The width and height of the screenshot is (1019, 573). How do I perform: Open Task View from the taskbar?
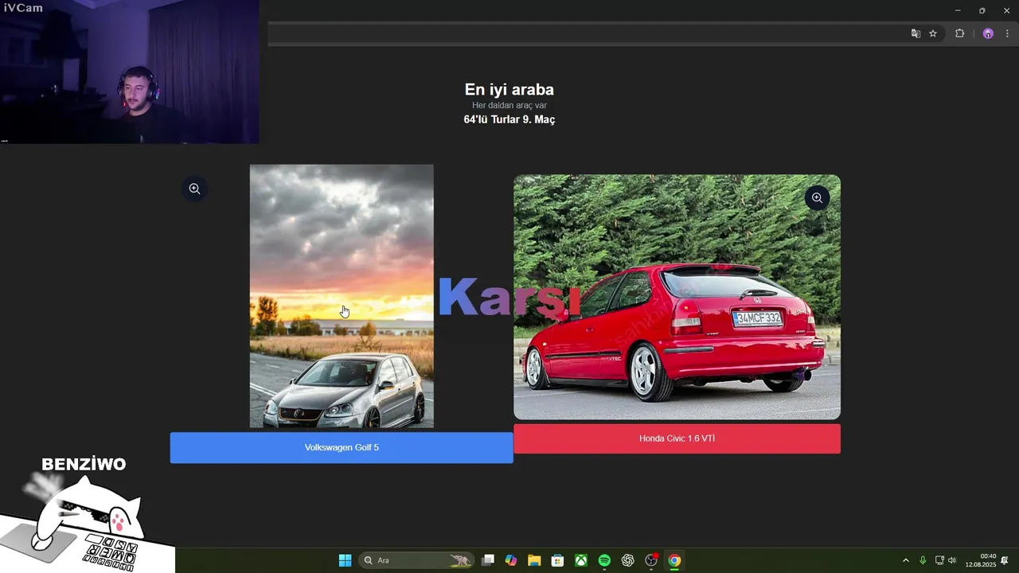point(488,560)
